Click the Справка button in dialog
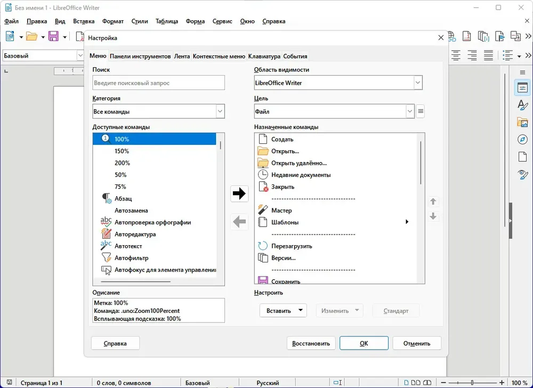This screenshot has height=388, width=533. pos(115,343)
